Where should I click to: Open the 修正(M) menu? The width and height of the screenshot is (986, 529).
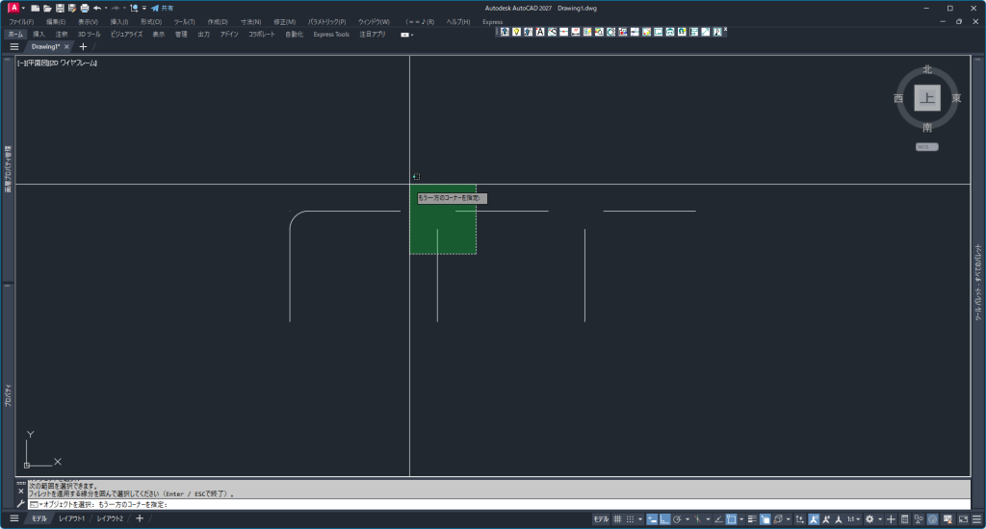click(285, 21)
